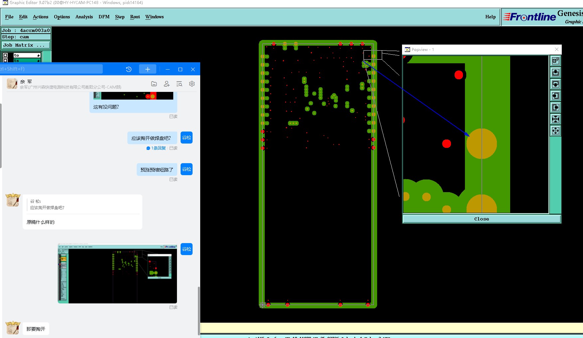Click the pan right icon in Popview
The height and width of the screenshot is (338, 583).
(x=555, y=107)
